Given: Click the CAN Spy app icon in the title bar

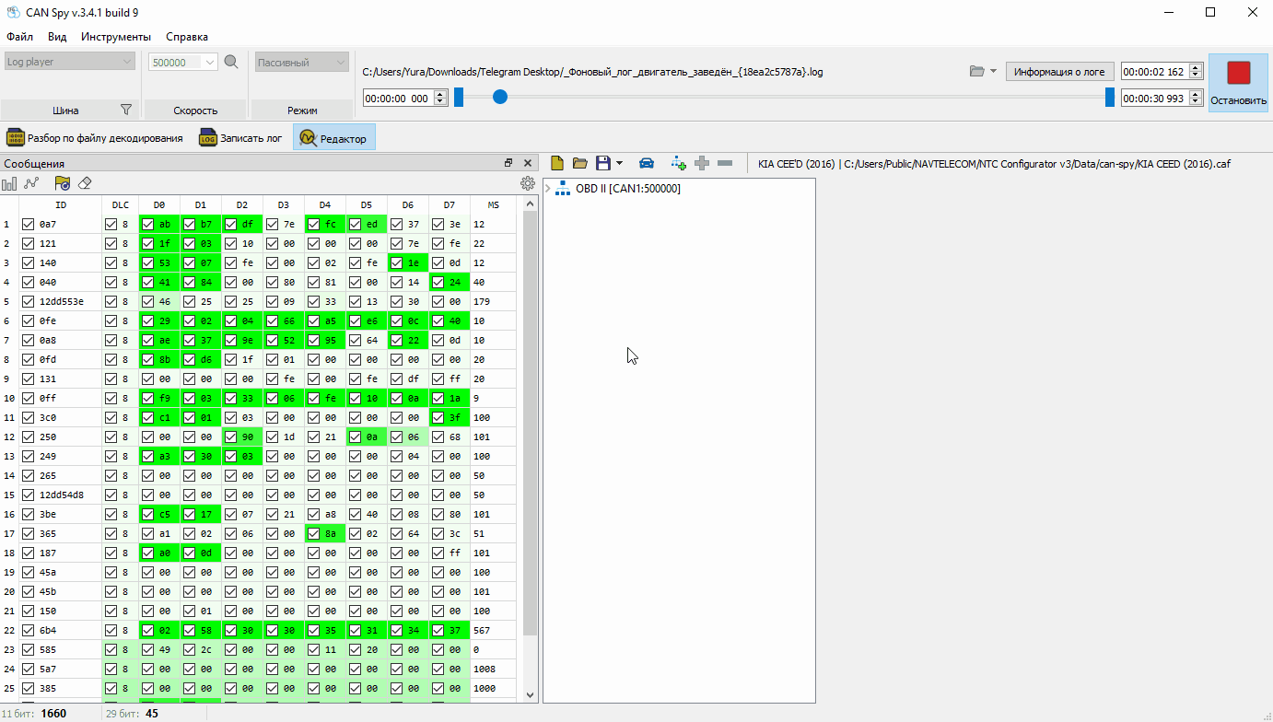Looking at the screenshot, I should tap(13, 12).
